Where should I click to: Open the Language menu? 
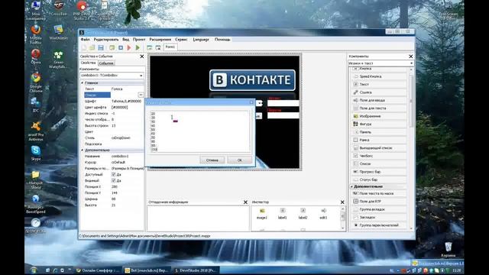201,40
